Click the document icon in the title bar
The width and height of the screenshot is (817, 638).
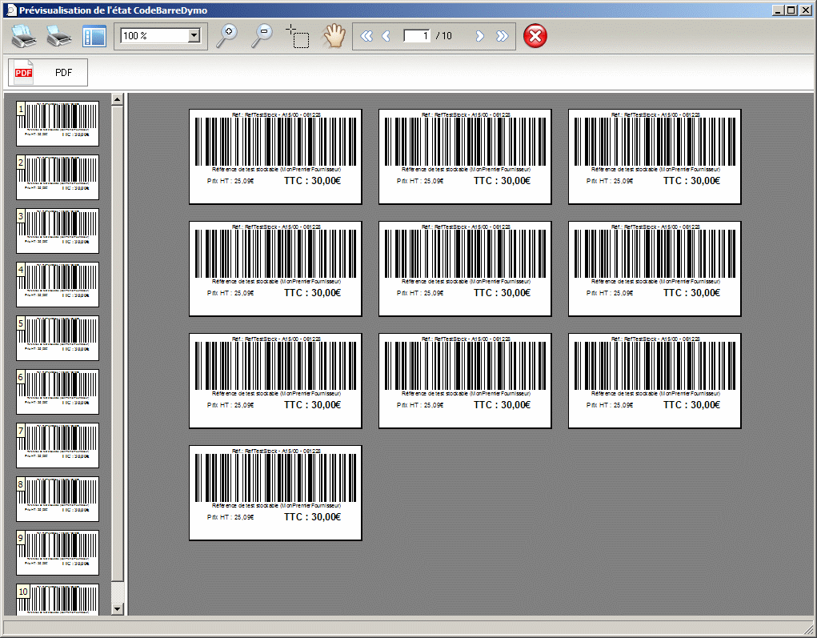[10, 10]
